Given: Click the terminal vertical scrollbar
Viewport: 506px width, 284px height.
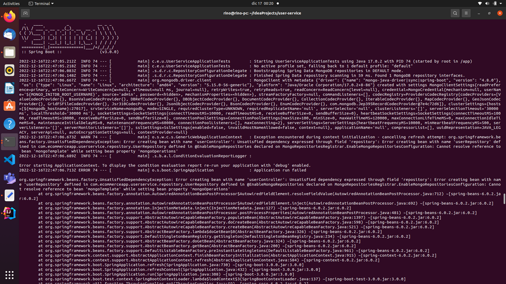Looking at the screenshot, I should pos(504,198).
